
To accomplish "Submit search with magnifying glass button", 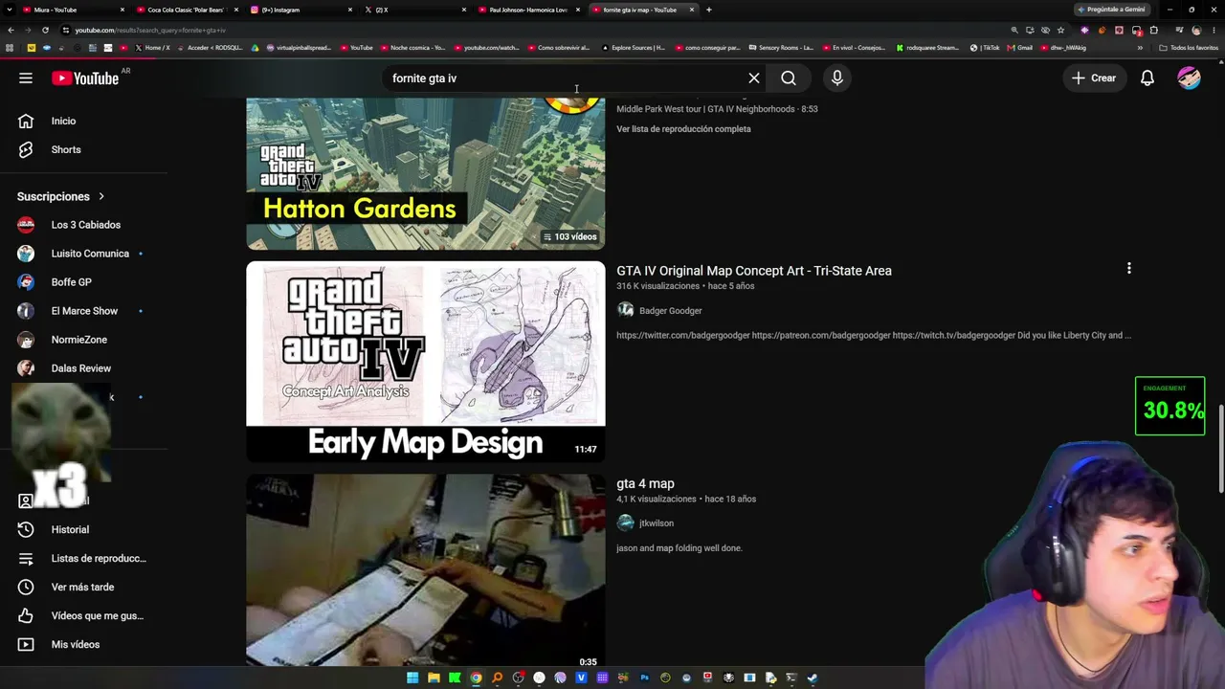I will pyautogui.click(x=789, y=78).
